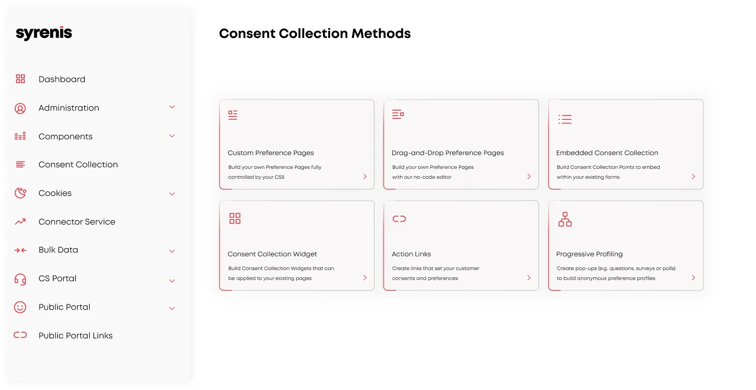Expand the Components menu chevron

[x=172, y=136]
